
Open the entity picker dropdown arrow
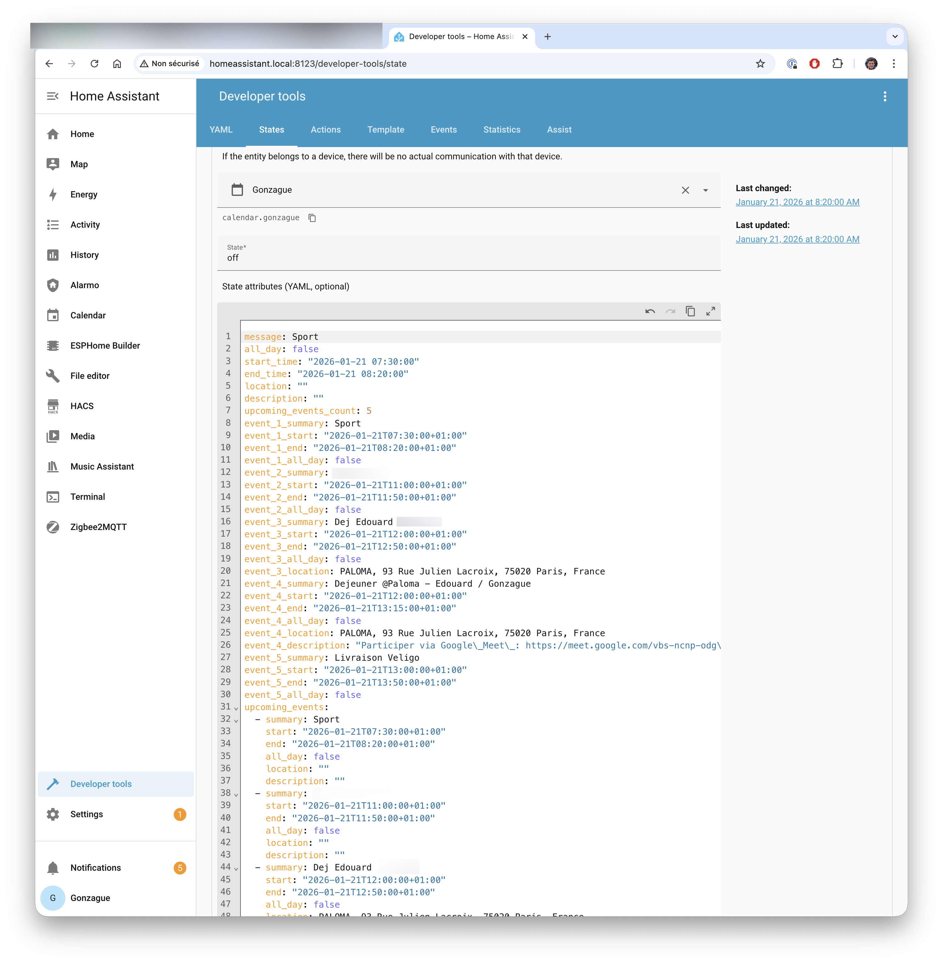click(x=705, y=190)
